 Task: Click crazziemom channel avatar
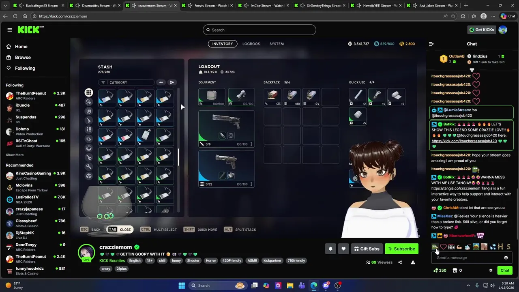point(86,252)
